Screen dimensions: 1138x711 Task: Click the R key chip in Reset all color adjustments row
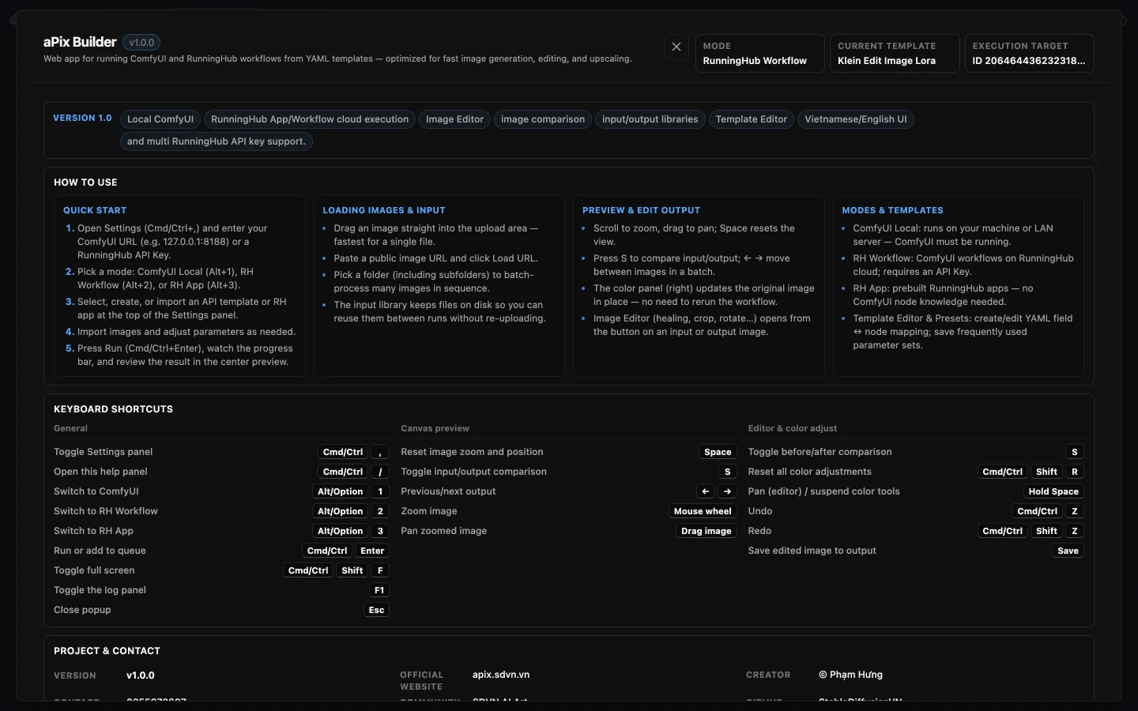[1074, 472]
